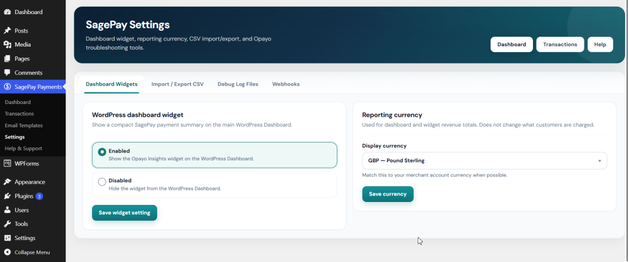Open the Debug Log Files tab

point(238,84)
